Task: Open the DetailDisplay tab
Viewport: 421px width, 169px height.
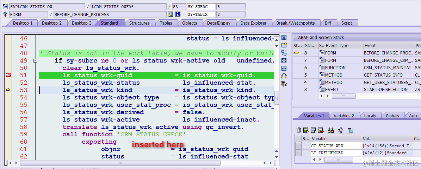Action: point(219,23)
